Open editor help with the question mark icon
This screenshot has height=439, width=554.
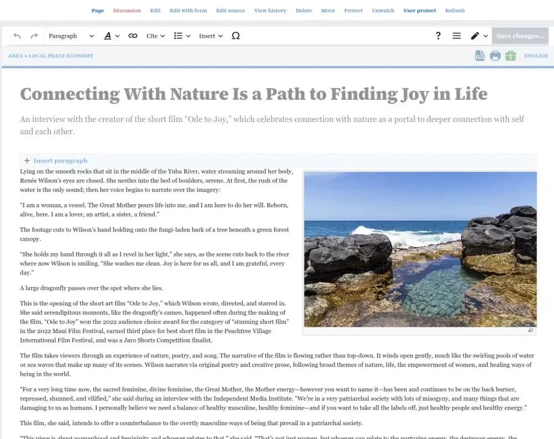pos(438,35)
